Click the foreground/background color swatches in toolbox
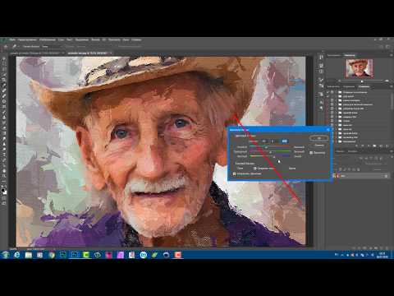 point(4,192)
